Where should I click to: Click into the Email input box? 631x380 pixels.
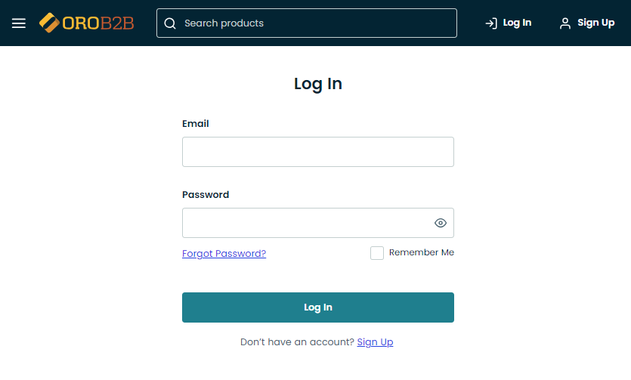pyautogui.click(x=317, y=152)
